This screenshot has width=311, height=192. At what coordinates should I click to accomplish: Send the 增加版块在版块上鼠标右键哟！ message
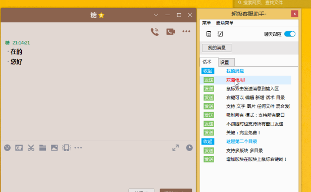(x=209, y=159)
